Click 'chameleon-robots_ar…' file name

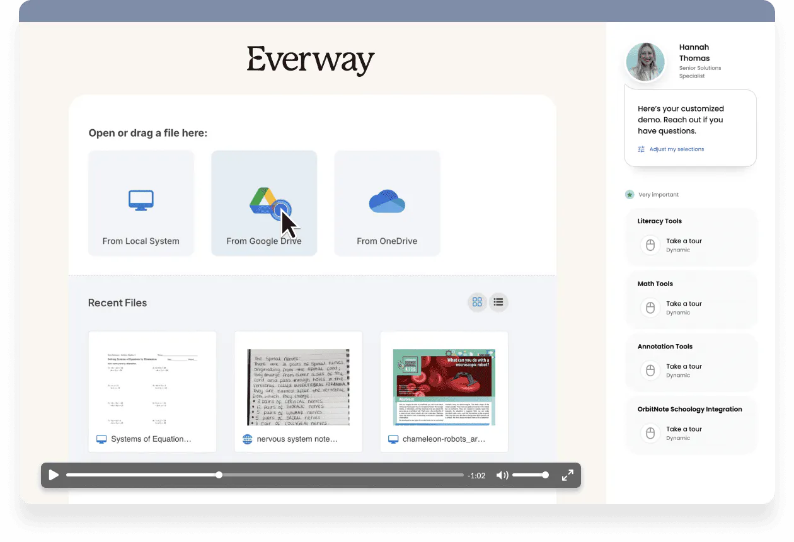tap(444, 439)
